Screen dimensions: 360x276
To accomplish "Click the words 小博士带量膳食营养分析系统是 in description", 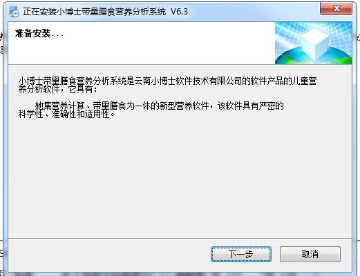I will click(76, 81).
